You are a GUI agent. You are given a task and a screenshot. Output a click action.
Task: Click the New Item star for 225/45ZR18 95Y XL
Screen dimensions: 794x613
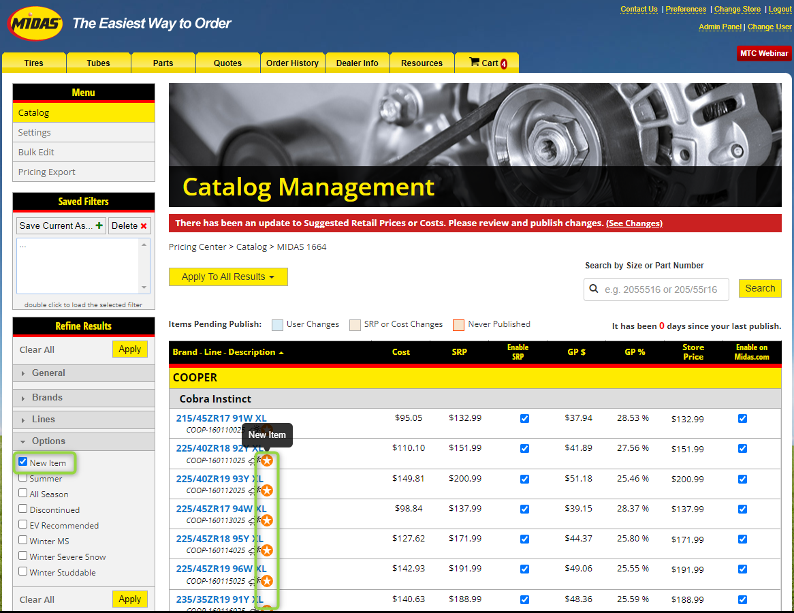[267, 550]
